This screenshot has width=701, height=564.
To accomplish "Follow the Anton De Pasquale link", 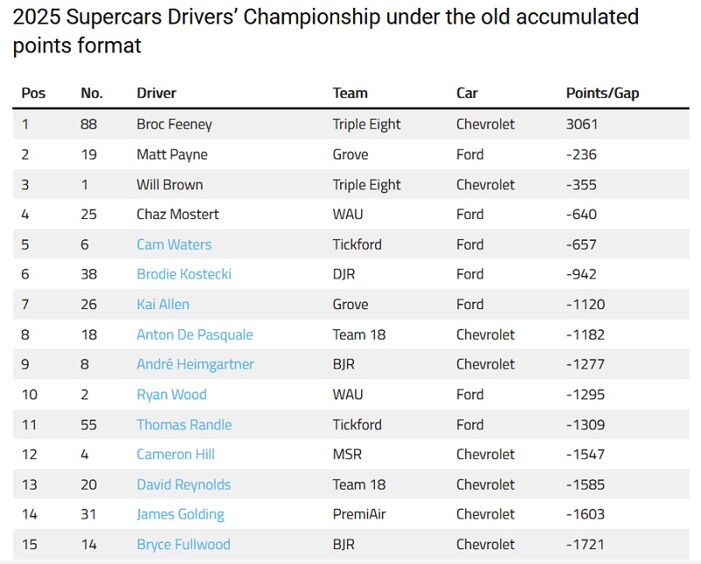I will 195,335.
